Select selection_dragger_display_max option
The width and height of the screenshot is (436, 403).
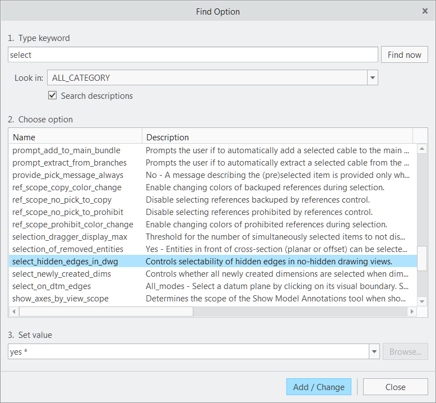click(x=68, y=237)
